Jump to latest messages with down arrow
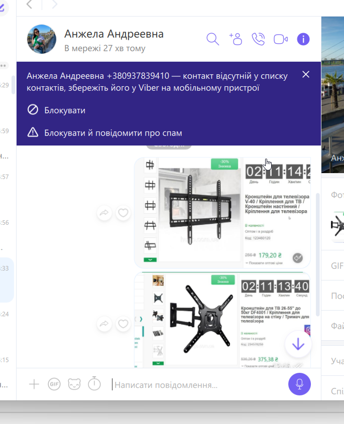 click(298, 344)
